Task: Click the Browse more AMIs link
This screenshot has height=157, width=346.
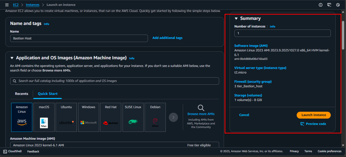Action: click(201, 114)
